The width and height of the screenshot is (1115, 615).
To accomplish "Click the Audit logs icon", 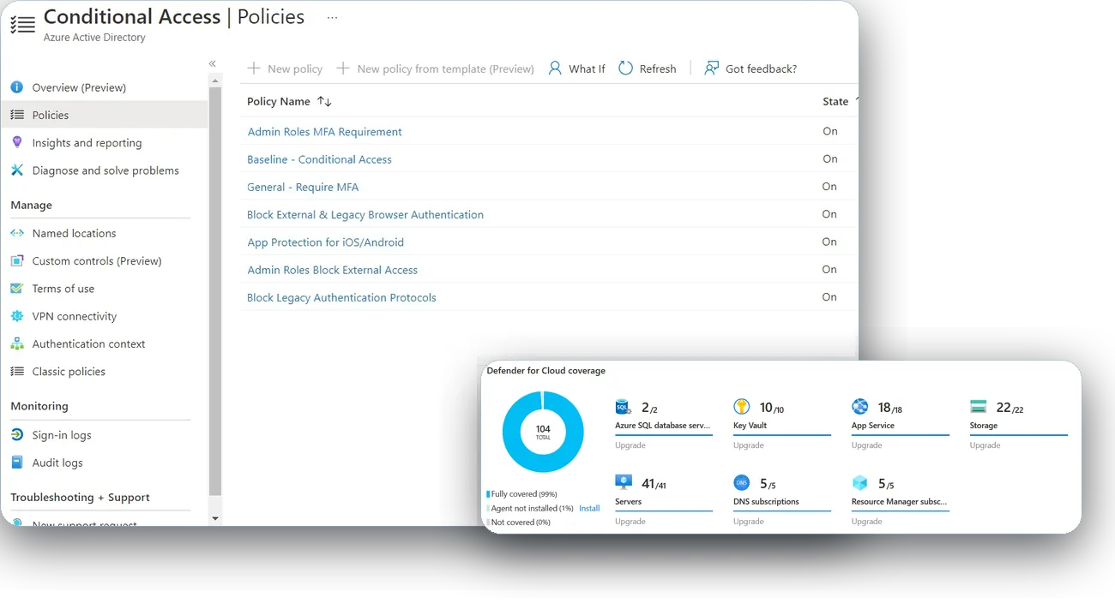I will [x=16, y=462].
